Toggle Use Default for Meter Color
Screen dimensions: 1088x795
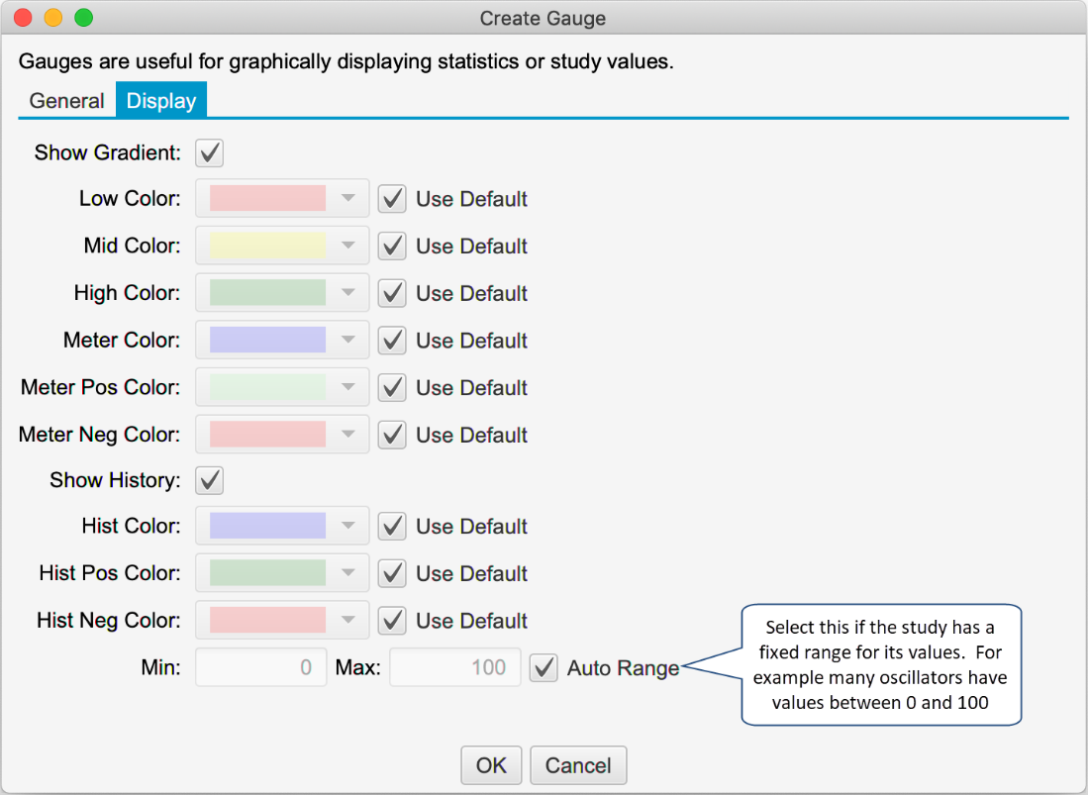pyautogui.click(x=393, y=341)
